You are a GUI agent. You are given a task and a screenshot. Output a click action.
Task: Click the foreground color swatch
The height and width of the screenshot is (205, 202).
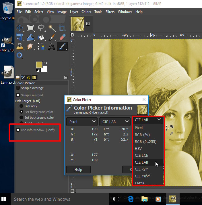tap(39, 64)
